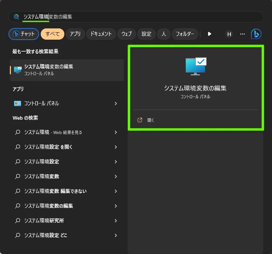Switch to the 設定 filter tab

(147, 34)
